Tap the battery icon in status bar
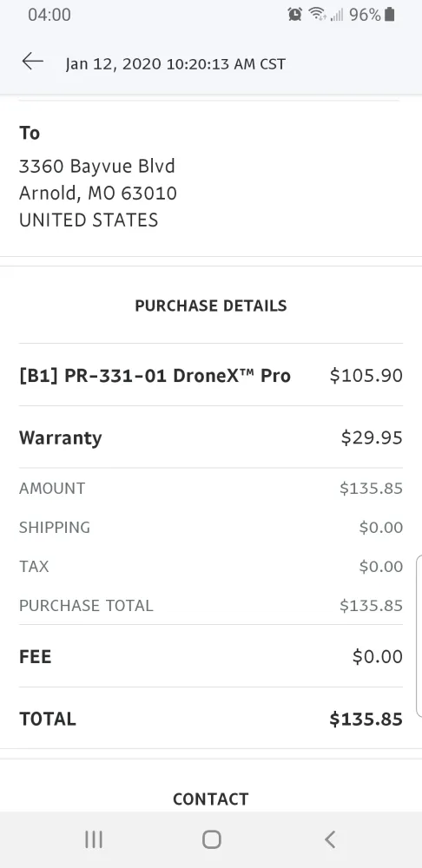The height and width of the screenshot is (868, 422). pos(390,15)
